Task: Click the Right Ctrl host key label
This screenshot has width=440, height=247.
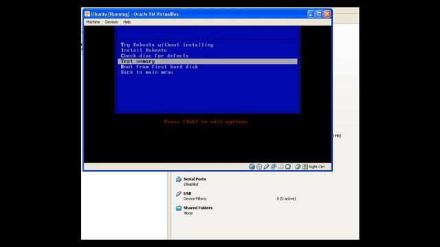Action: 316,167
